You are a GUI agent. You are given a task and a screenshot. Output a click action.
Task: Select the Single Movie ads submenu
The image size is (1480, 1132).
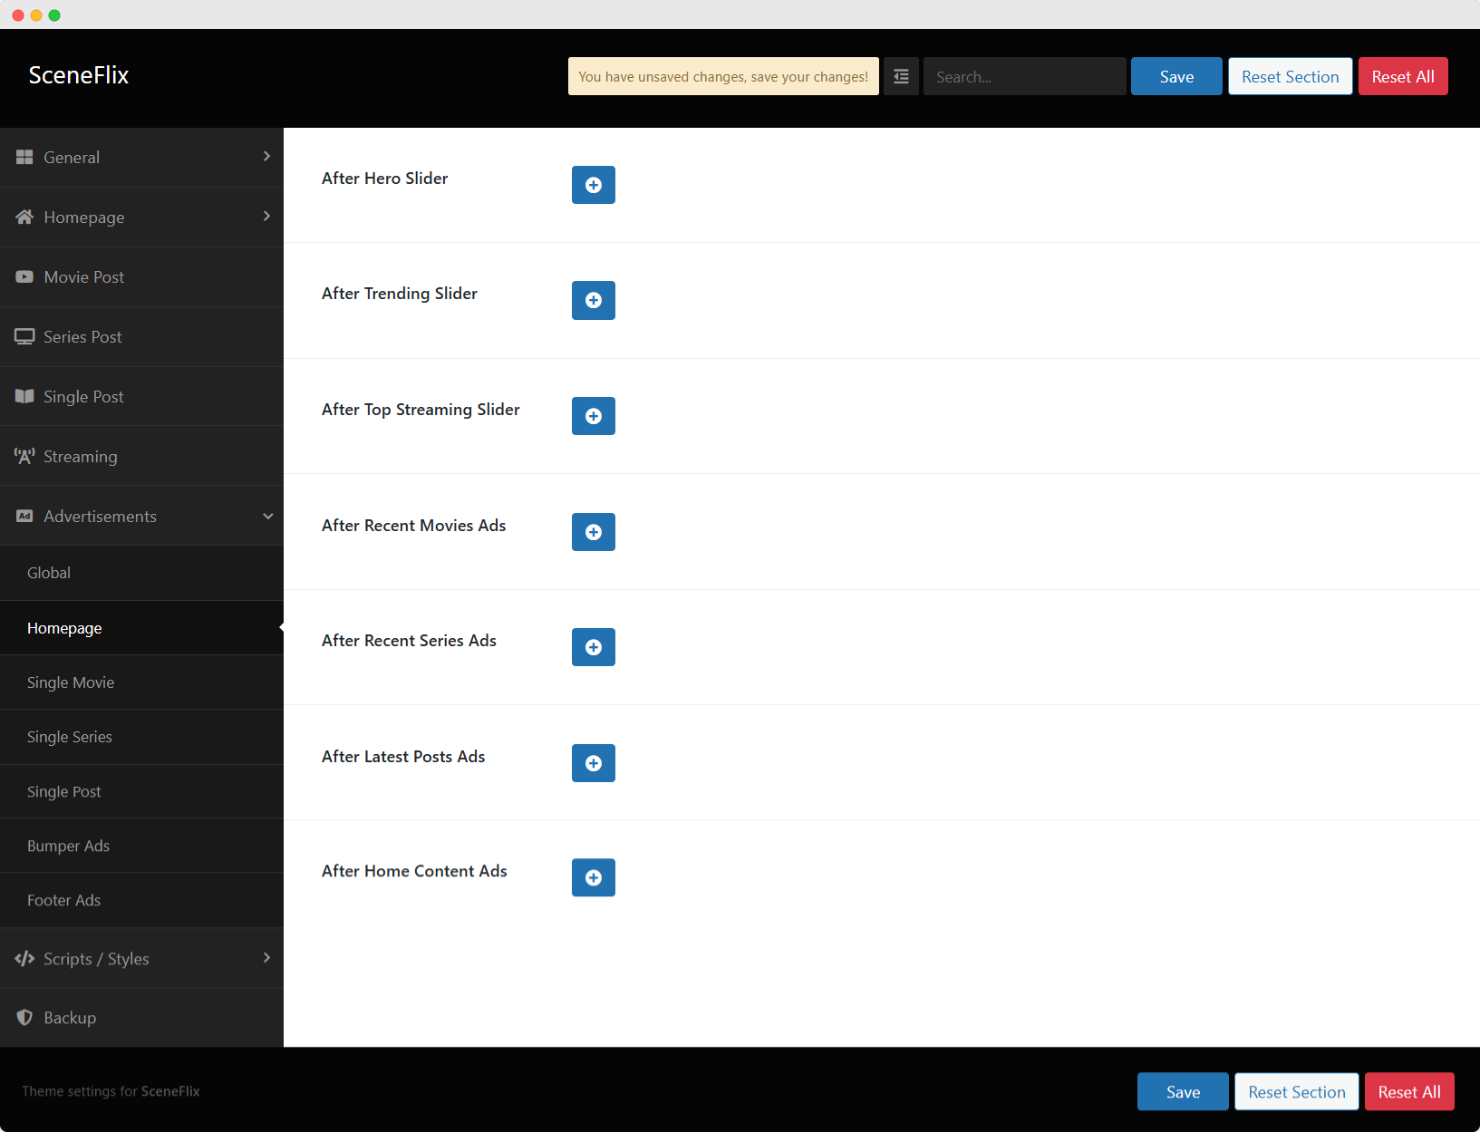coord(141,682)
